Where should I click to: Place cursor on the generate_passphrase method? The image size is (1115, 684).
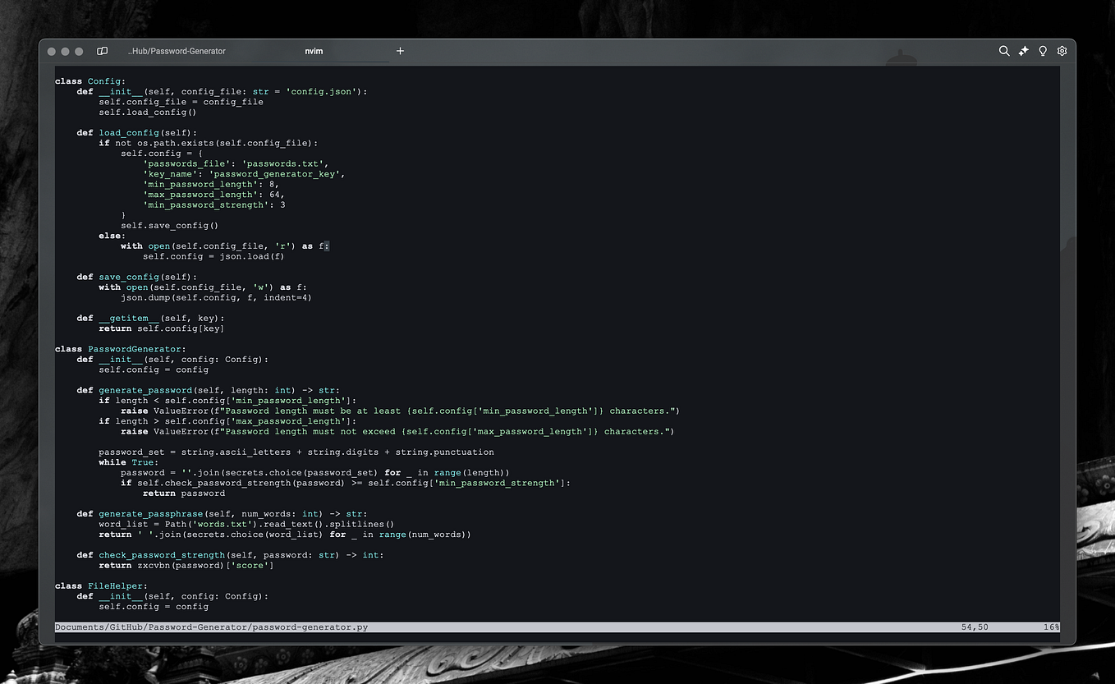(x=150, y=513)
